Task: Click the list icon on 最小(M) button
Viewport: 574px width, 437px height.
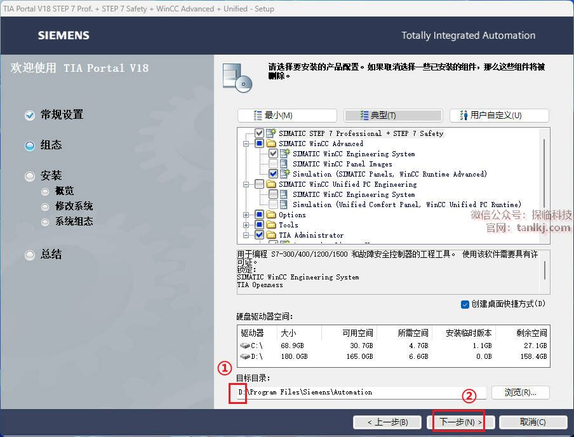Action: pyautogui.click(x=258, y=116)
